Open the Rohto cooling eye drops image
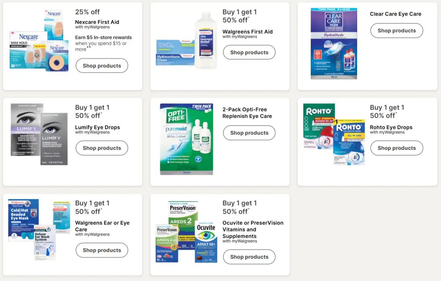The width and height of the screenshot is (441, 281). click(x=334, y=134)
